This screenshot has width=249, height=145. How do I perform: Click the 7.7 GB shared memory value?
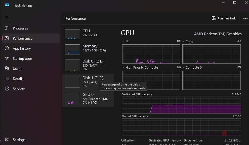[x=237, y=116]
